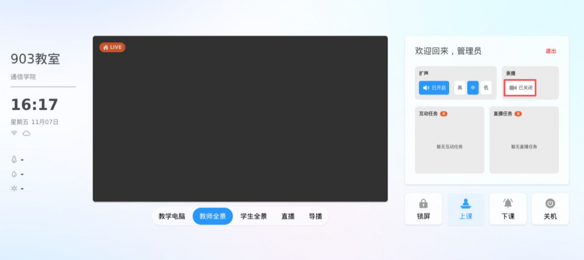Set amplification volume to 低

click(486, 88)
